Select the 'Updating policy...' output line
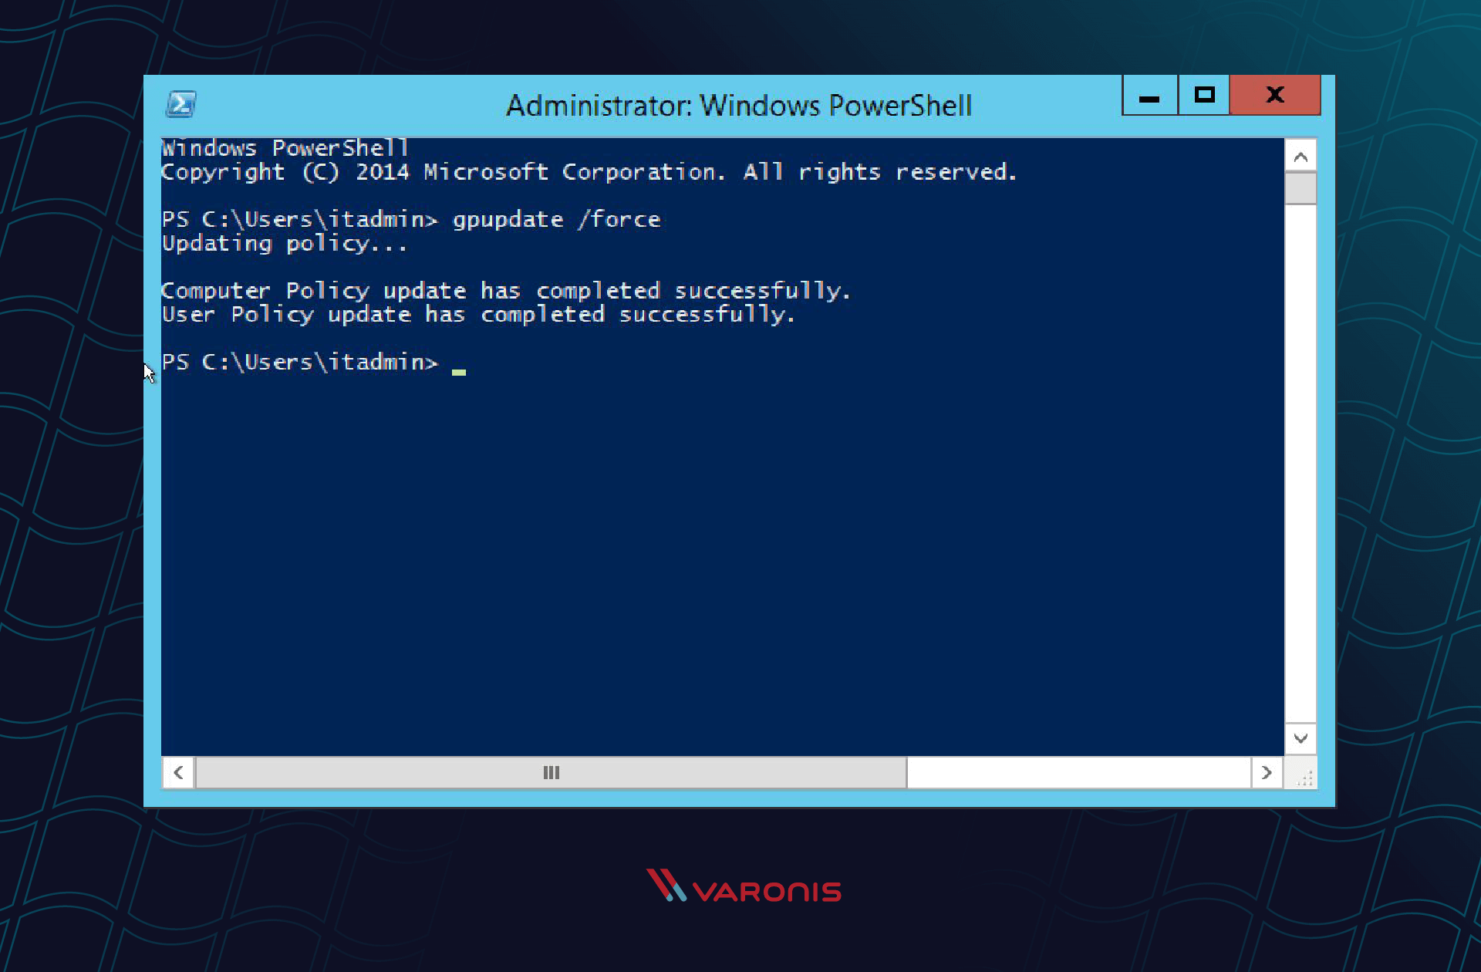This screenshot has width=1481, height=972. click(x=284, y=243)
